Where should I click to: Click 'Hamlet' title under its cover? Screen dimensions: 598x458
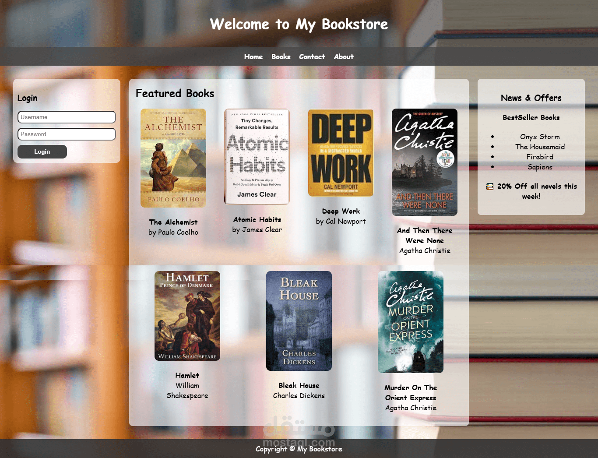point(187,375)
